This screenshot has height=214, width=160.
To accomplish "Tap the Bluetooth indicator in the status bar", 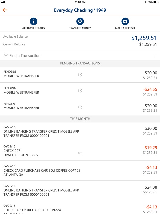I will click(145, 2).
